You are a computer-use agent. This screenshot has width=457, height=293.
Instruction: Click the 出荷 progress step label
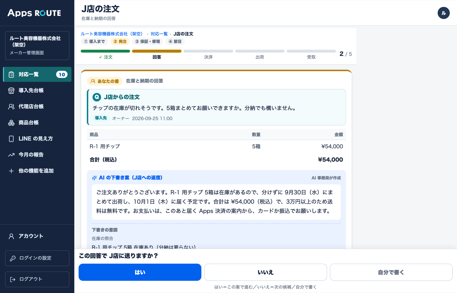tap(260, 57)
